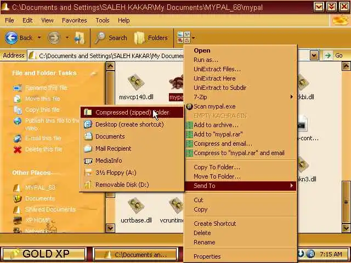Expand the 7-Zip submenu

point(240,97)
